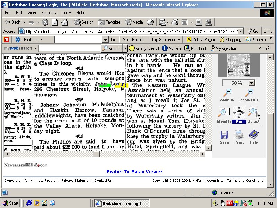Open the View menu

coord(32,13)
